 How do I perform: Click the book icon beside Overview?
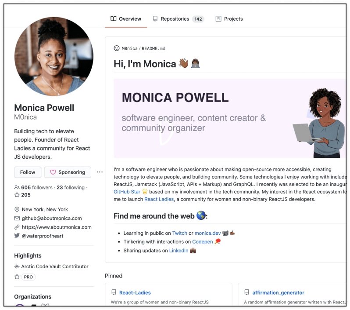tap(114, 19)
